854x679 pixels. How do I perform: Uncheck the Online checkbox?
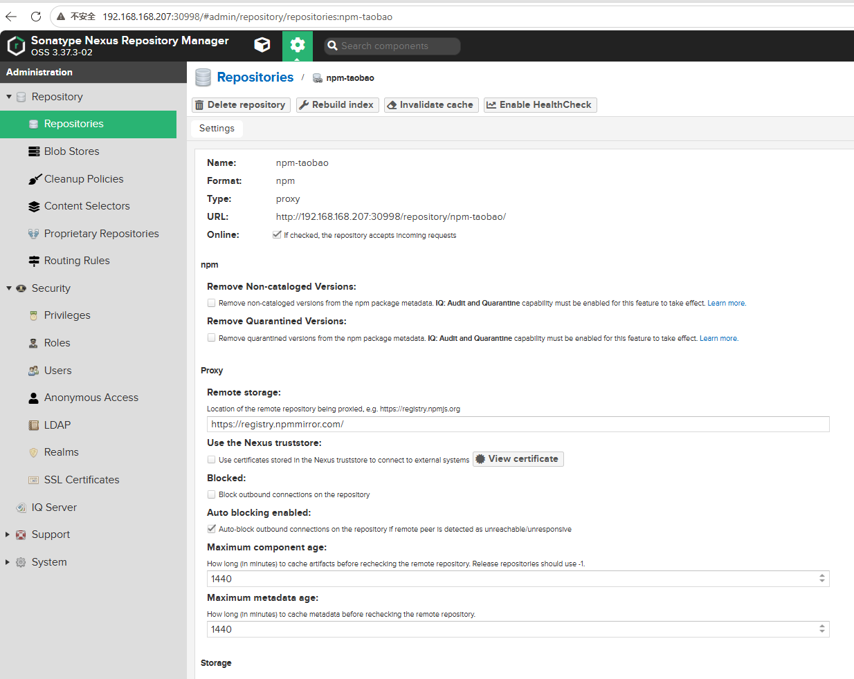point(277,235)
